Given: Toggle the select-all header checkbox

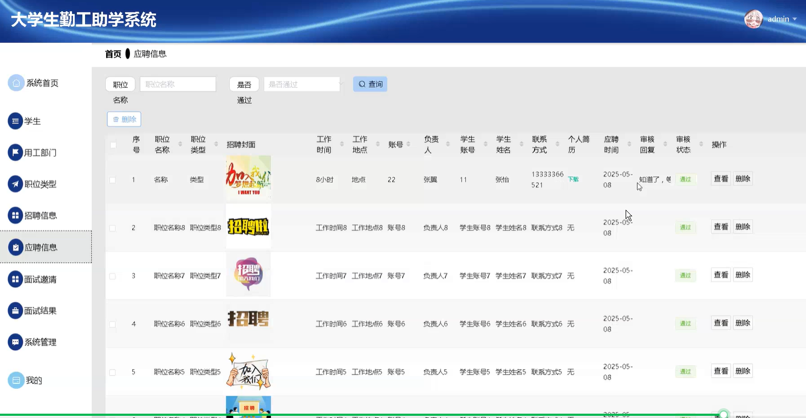Looking at the screenshot, I should [x=113, y=145].
